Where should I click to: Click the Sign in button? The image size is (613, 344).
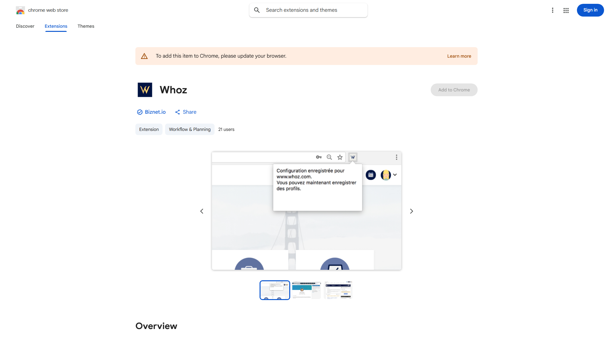(x=590, y=10)
